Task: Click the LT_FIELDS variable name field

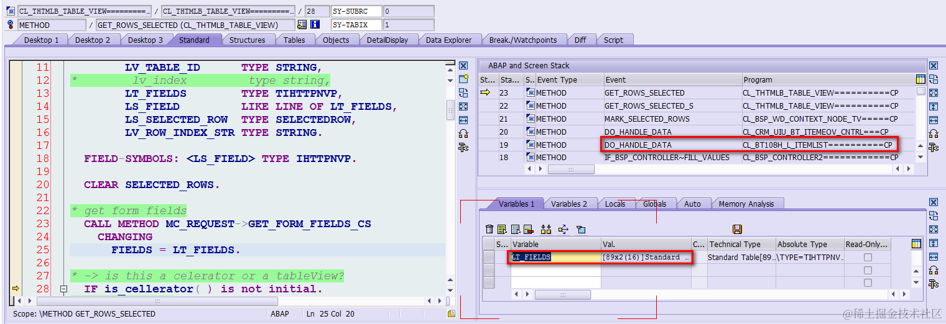Action: tap(555, 257)
